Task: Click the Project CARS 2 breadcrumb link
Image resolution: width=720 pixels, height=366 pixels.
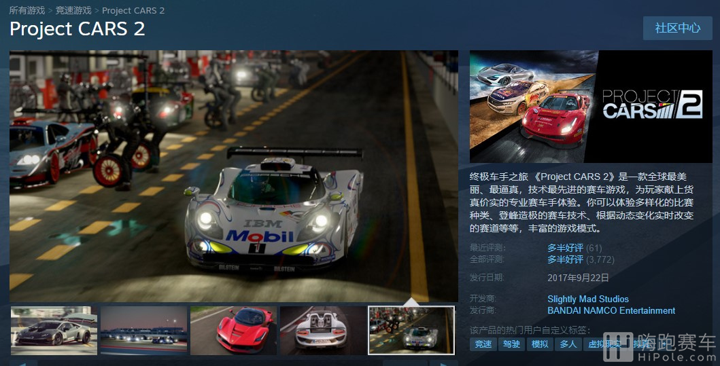Action: pyautogui.click(x=133, y=10)
